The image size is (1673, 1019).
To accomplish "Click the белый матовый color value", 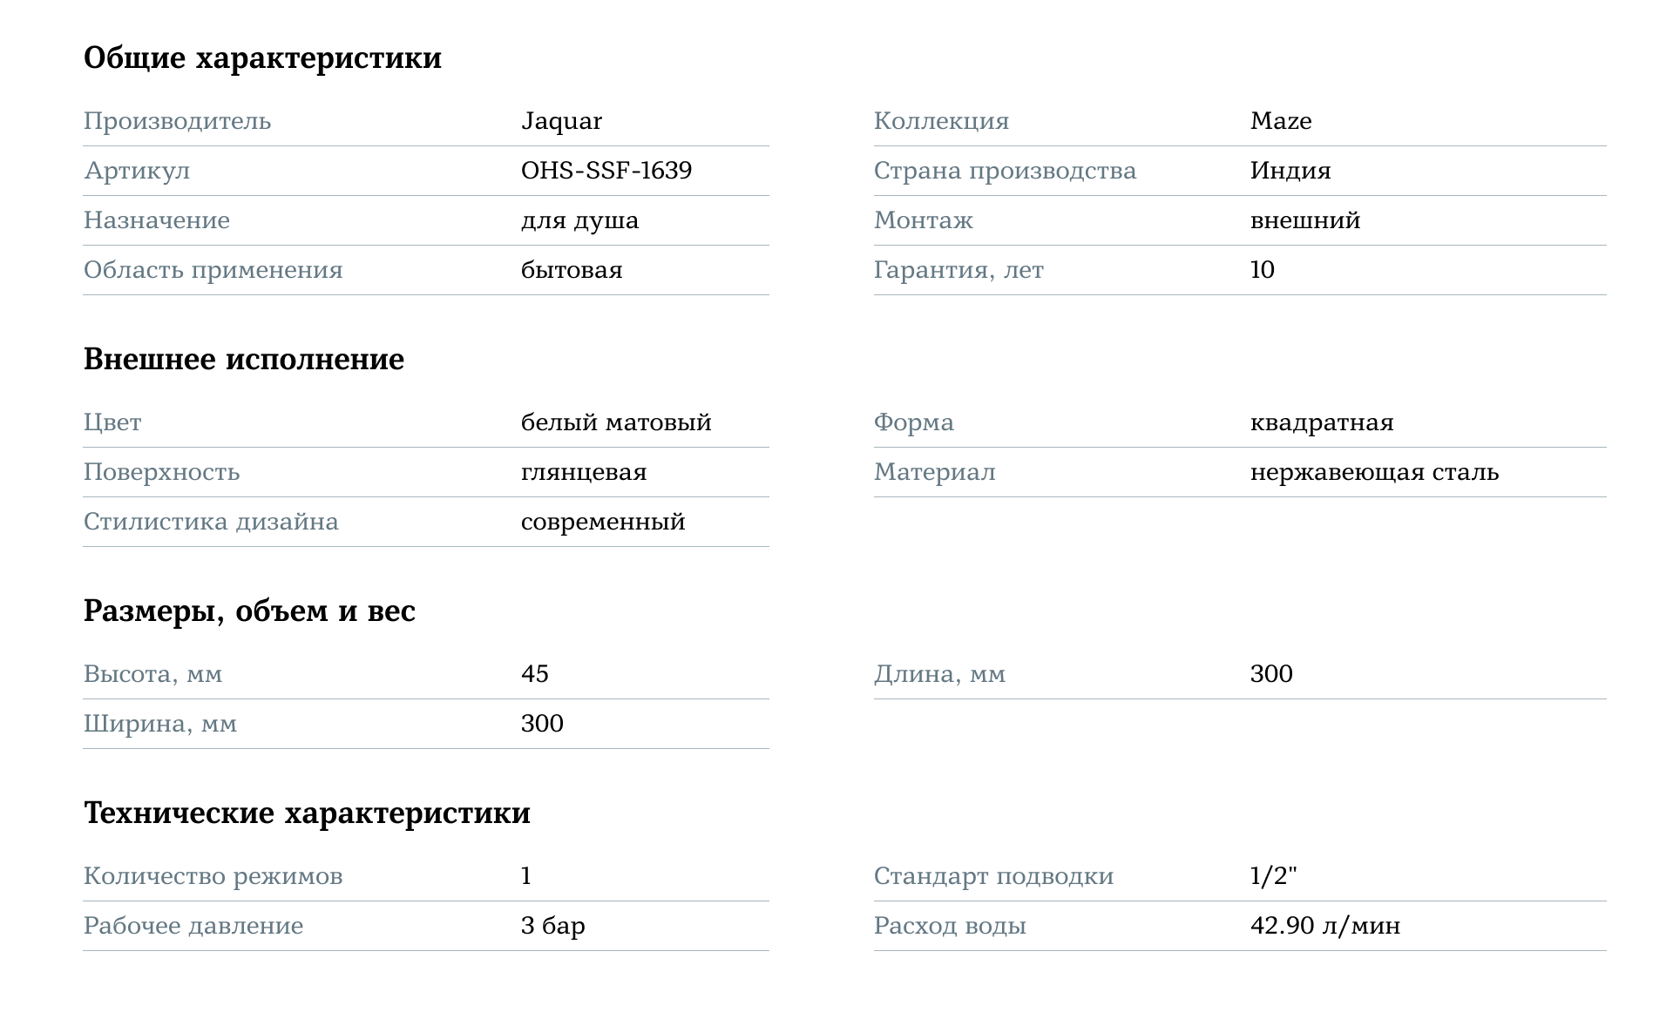I will [x=615, y=423].
